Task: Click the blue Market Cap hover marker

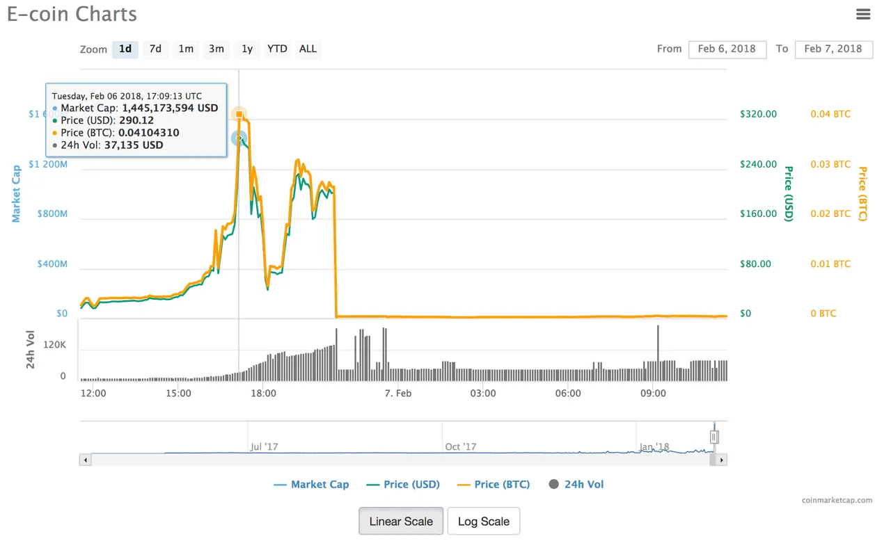Action: coord(239,138)
